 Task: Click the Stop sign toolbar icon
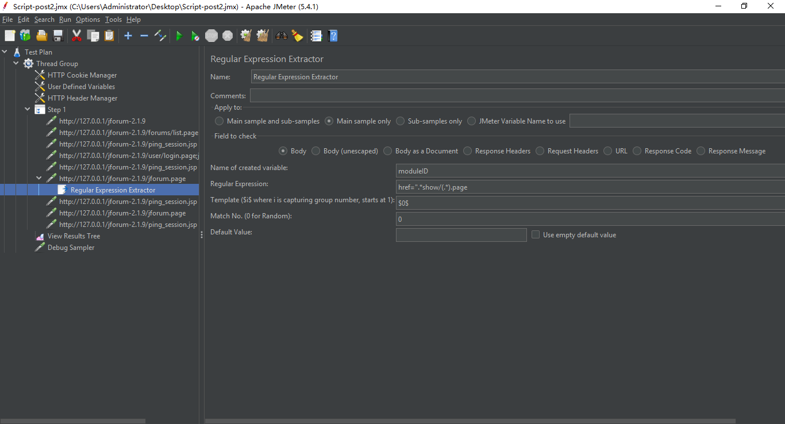211,36
